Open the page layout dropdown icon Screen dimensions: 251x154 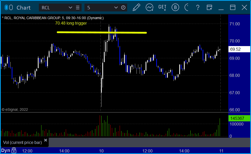(x=209, y=8)
